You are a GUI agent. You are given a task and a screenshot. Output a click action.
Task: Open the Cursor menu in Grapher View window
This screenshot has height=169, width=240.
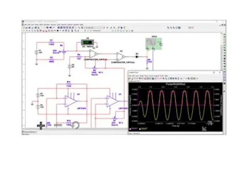tap(151, 76)
